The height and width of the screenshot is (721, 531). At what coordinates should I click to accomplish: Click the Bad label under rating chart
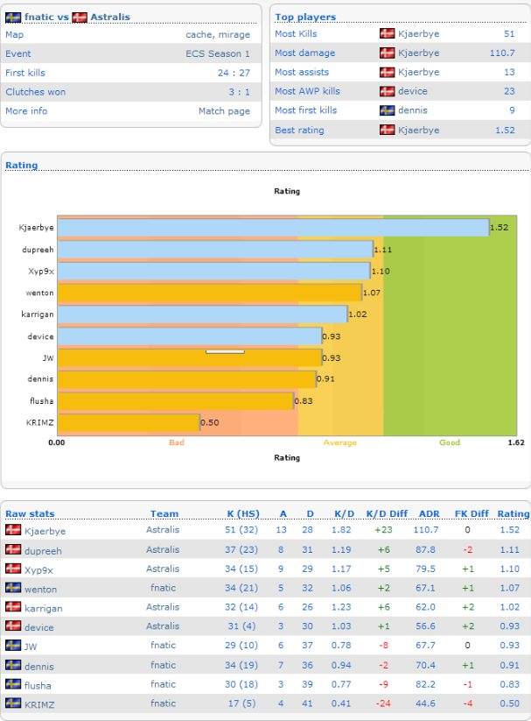(x=177, y=442)
